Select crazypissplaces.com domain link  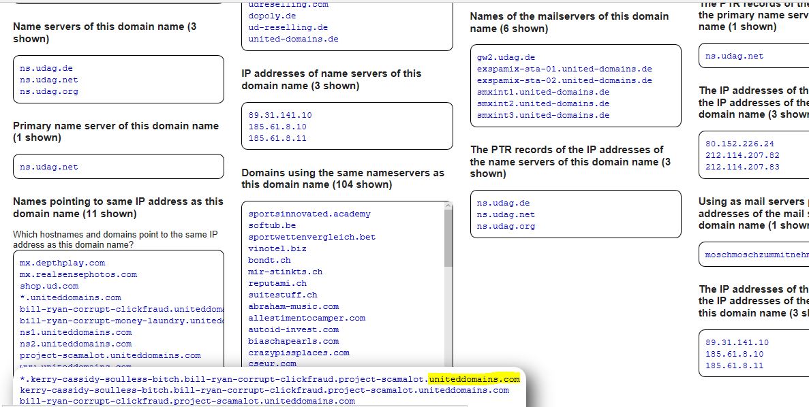(299, 353)
